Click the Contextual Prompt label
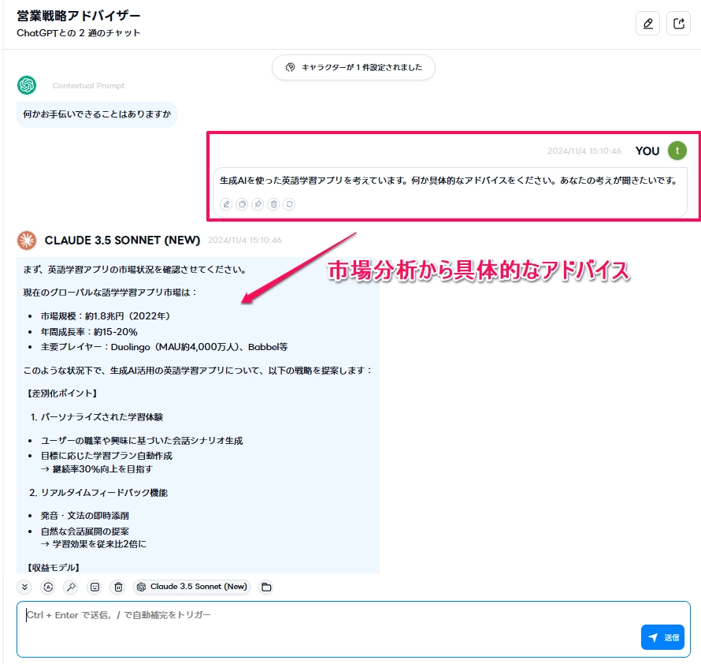Screen dimensions: 701x664 (88, 85)
